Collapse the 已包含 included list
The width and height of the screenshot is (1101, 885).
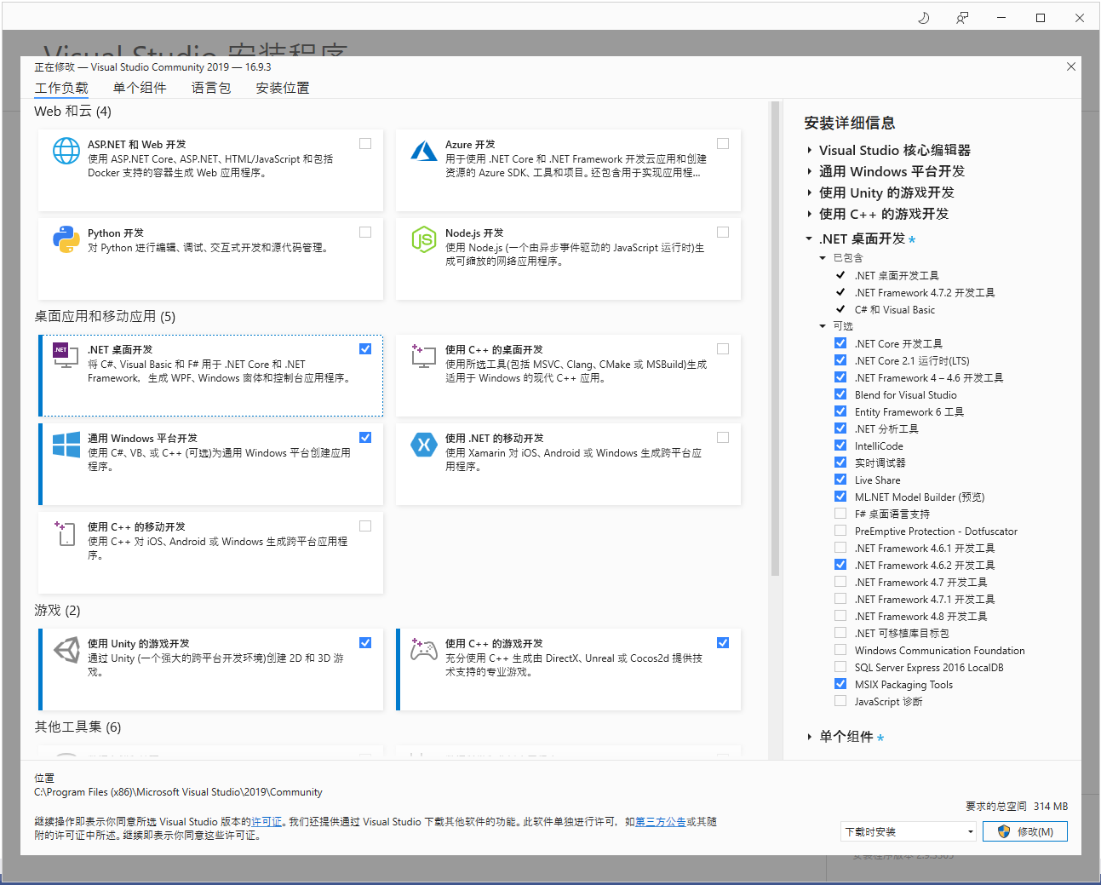tap(823, 258)
